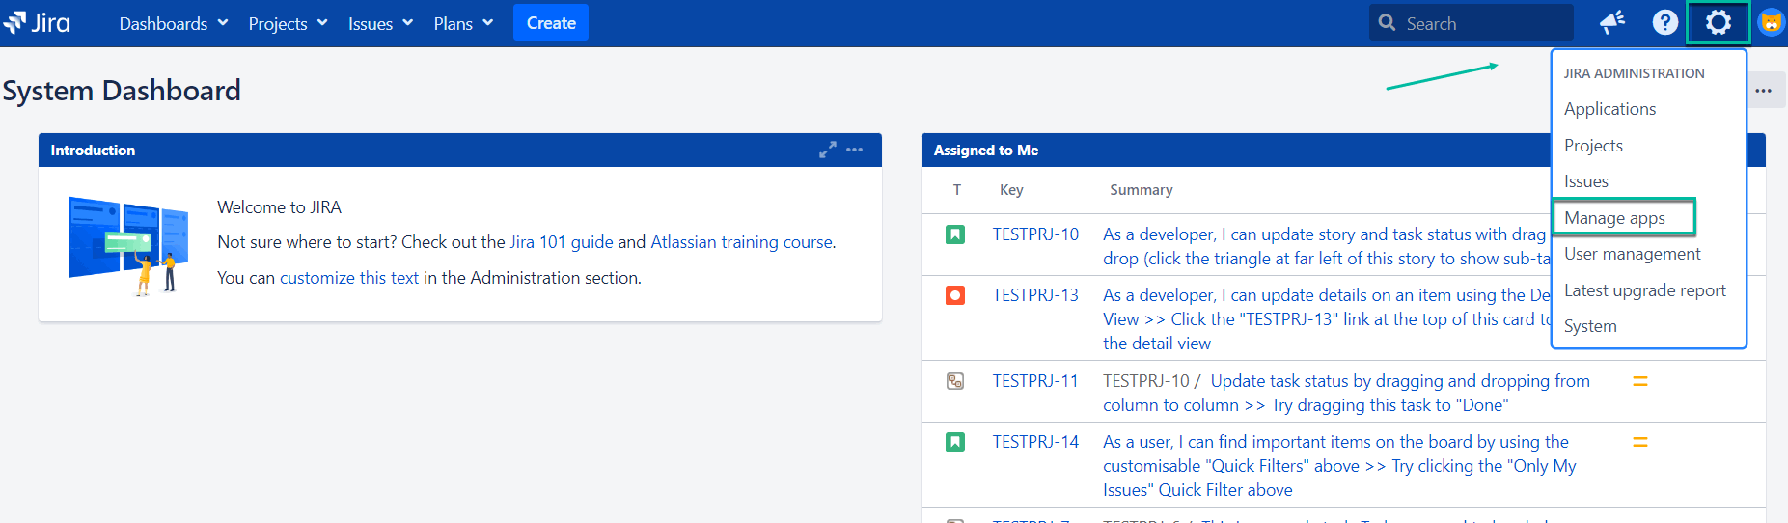
Task: Maximize the Introduction gadget
Action: pos(828,150)
